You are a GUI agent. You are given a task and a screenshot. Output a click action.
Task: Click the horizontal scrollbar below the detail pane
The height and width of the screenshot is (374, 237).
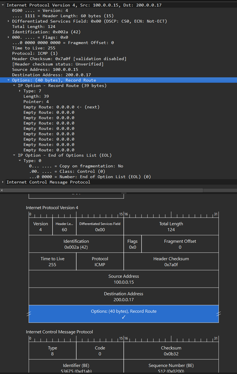click(118, 190)
